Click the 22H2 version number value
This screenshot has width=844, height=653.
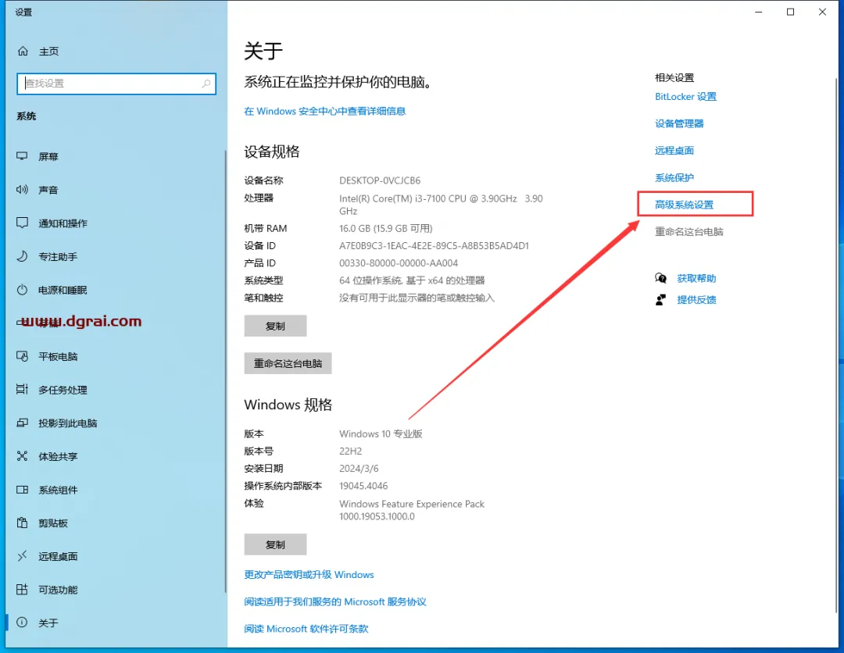coord(350,451)
